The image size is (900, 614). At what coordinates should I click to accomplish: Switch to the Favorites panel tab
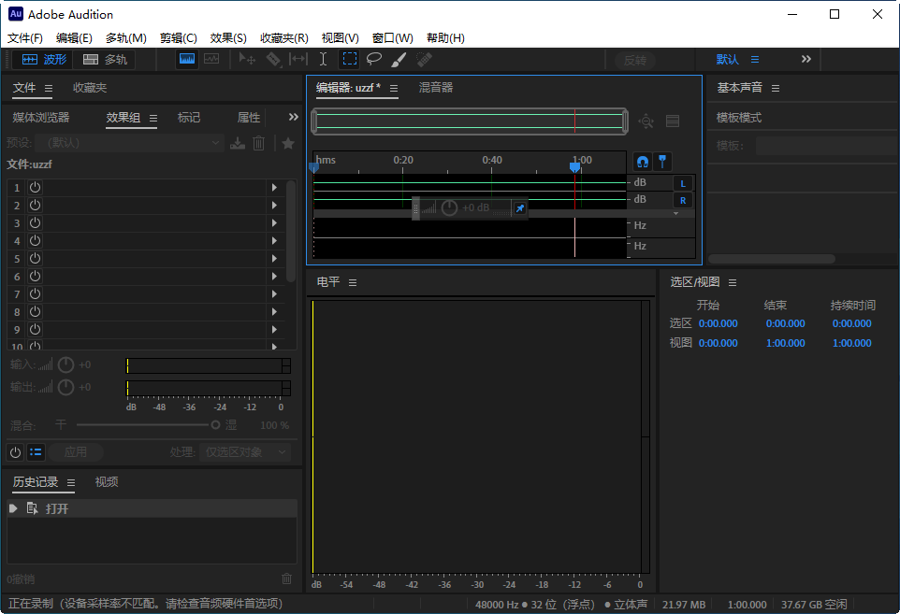(x=90, y=88)
